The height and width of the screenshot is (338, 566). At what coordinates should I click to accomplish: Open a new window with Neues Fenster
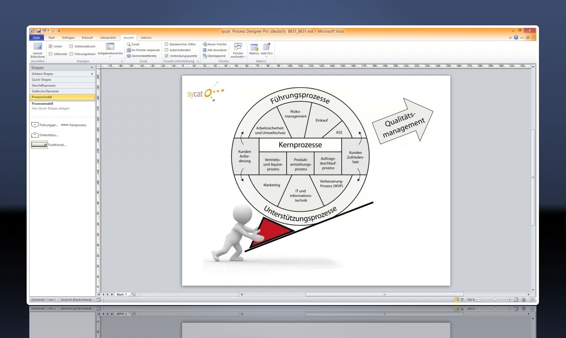215,44
